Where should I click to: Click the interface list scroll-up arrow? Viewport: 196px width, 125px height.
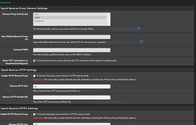click(x=109, y=14)
